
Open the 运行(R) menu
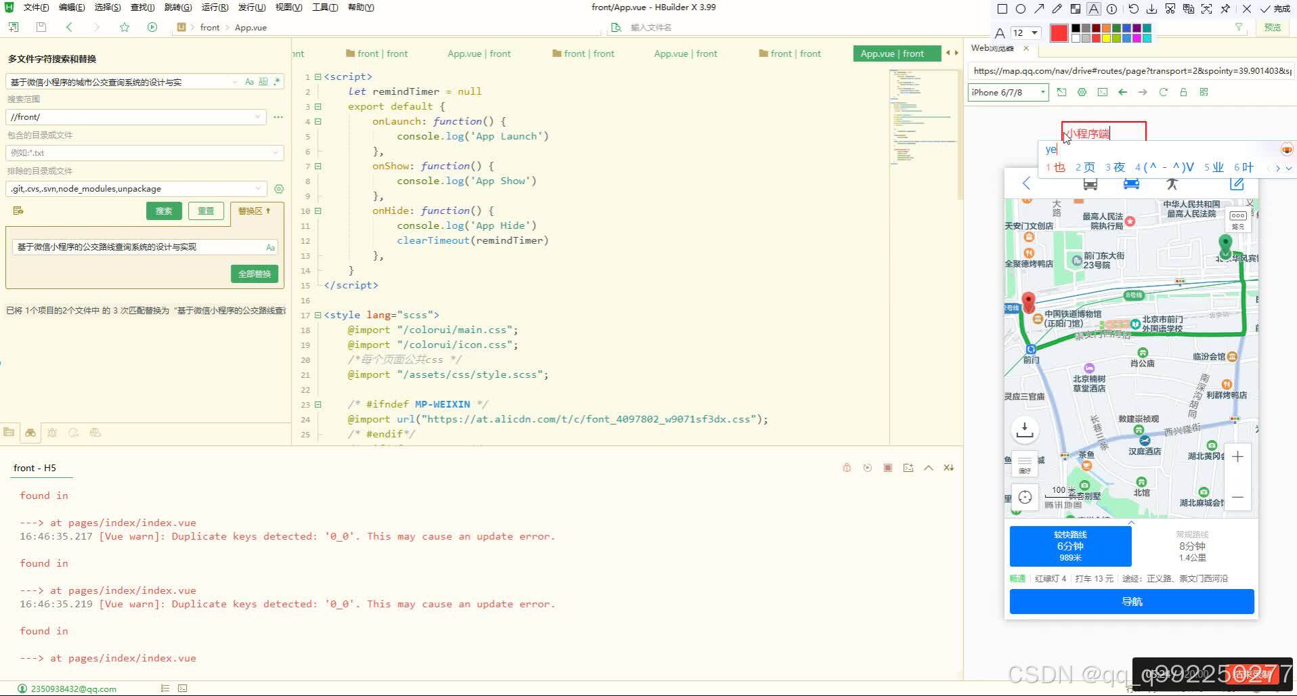click(215, 7)
